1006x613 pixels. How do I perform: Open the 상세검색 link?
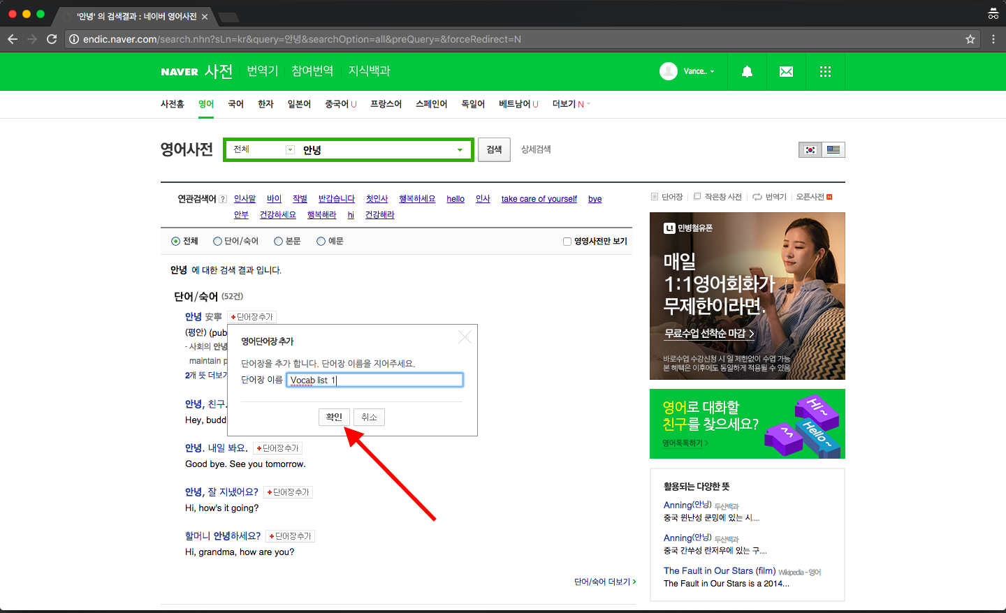[x=536, y=149]
